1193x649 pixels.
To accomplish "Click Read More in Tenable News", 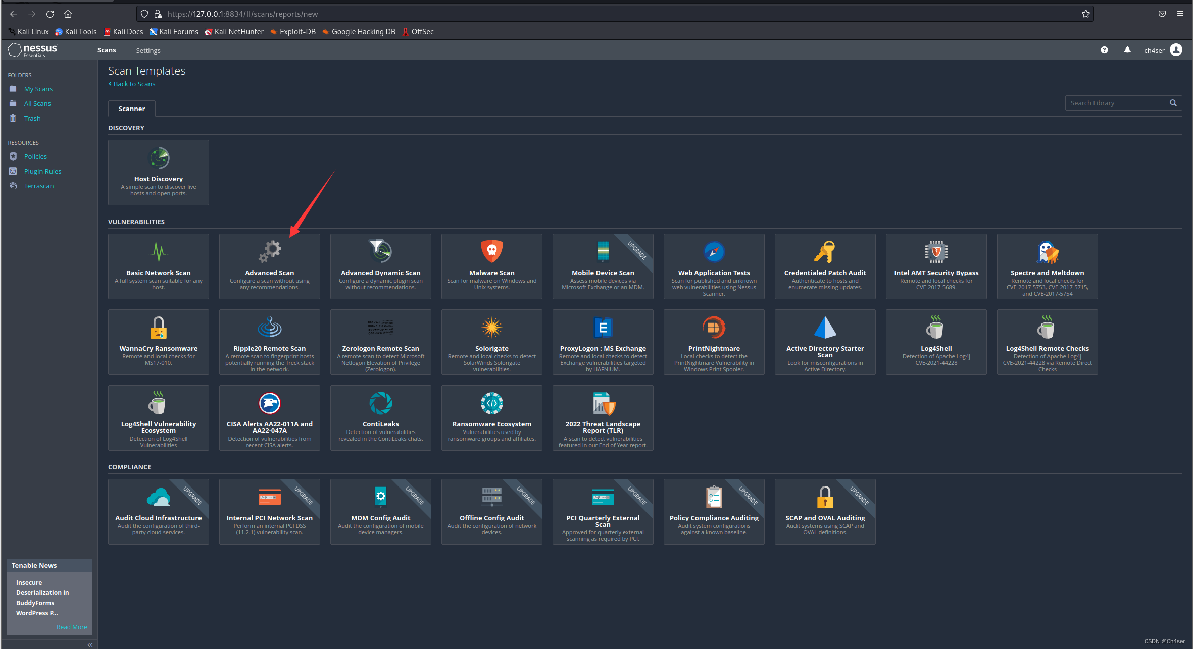I will [x=72, y=626].
